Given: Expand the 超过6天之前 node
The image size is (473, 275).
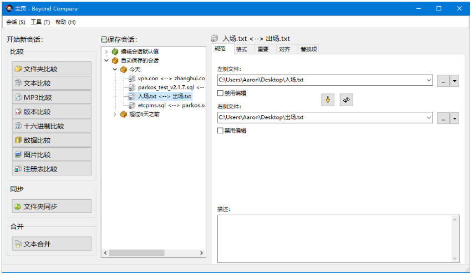Looking at the screenshot, I should point(115,115).
